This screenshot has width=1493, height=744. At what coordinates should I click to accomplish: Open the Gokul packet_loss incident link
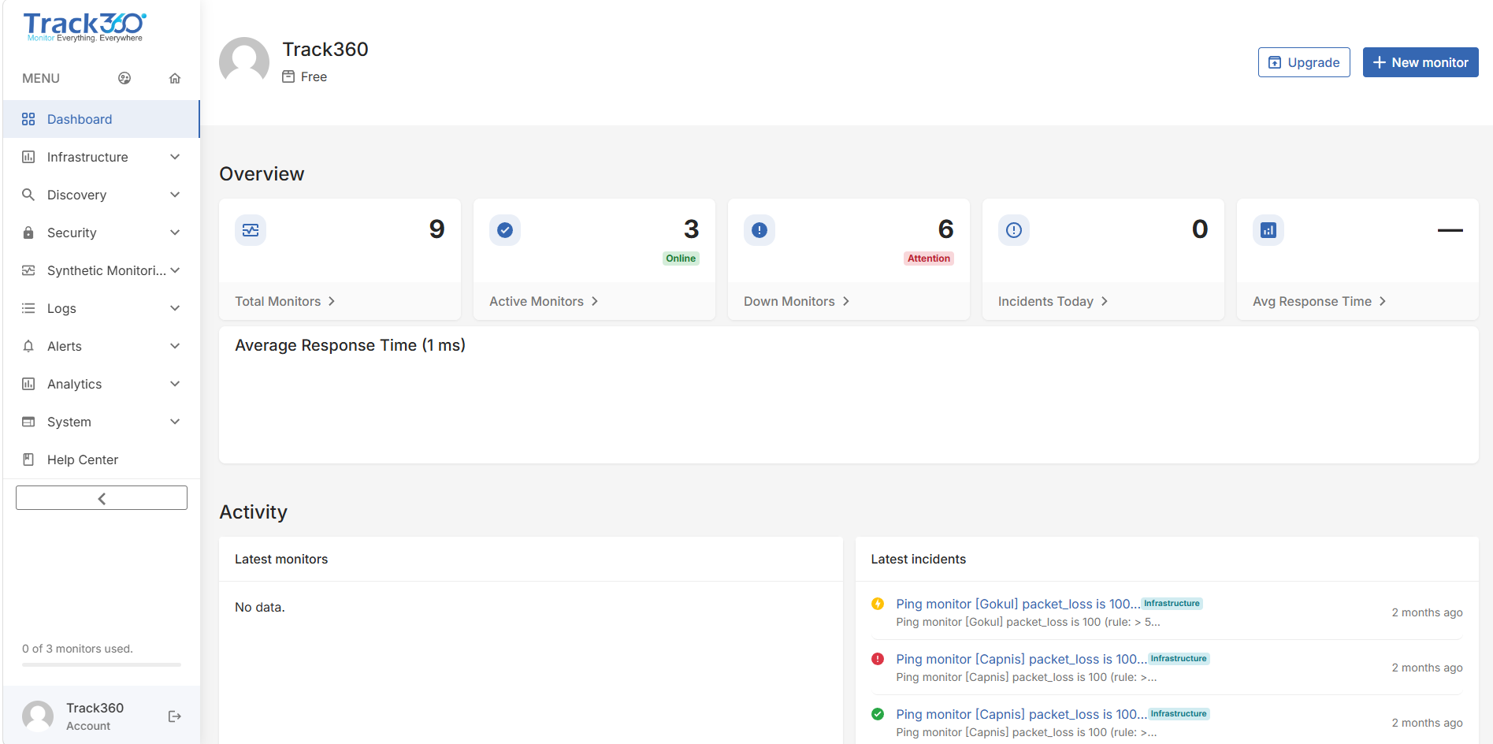(1018, 604)
